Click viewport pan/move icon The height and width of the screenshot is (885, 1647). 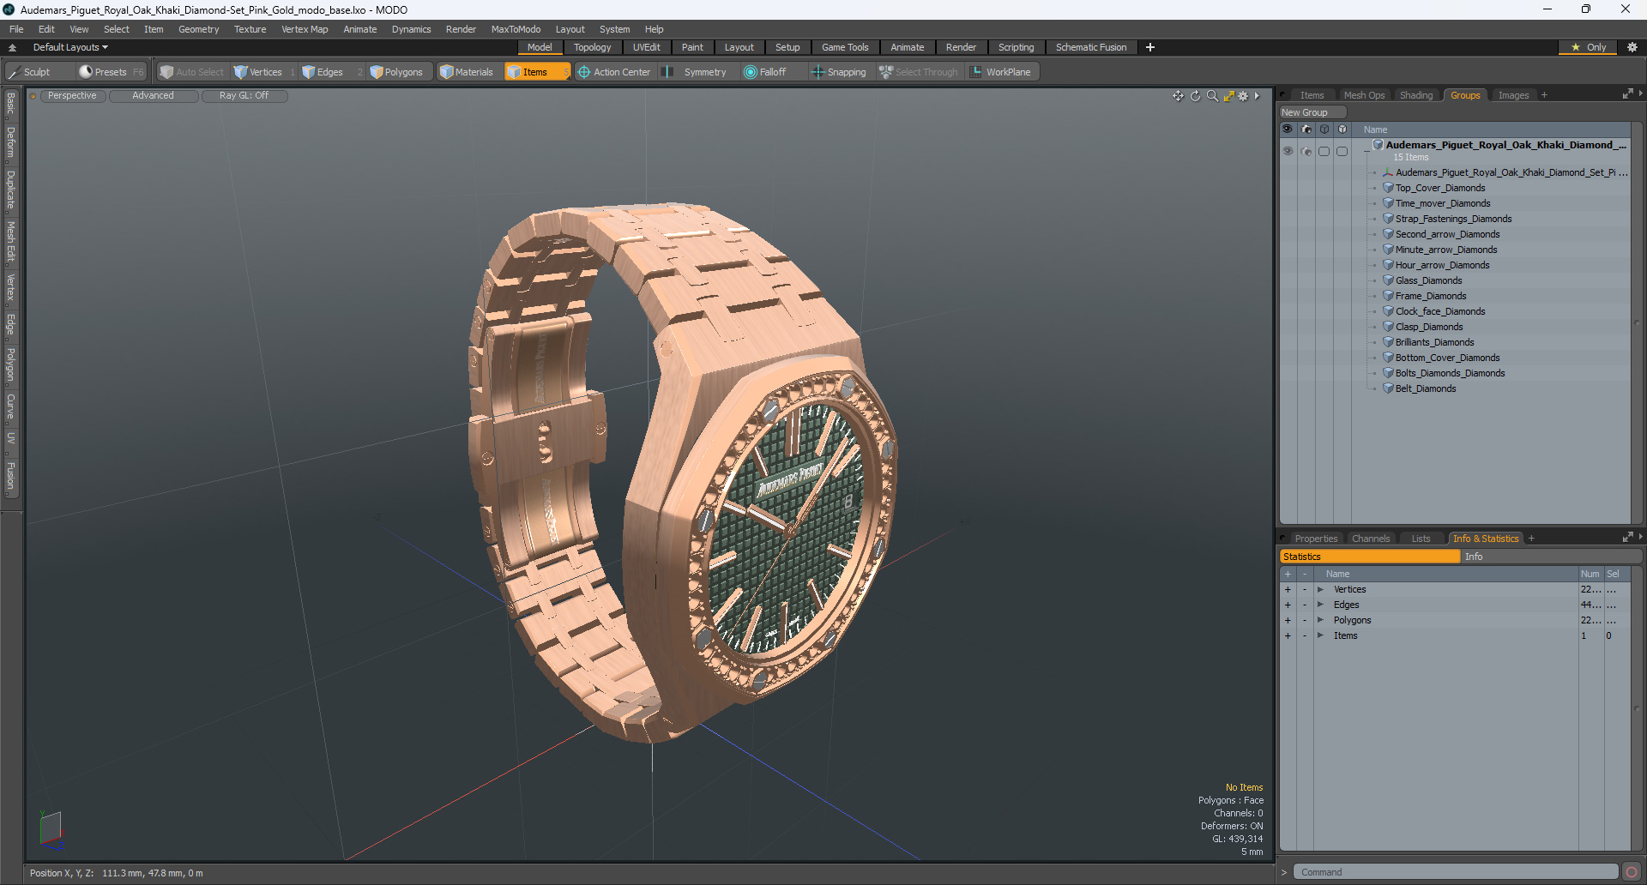(x=1178, y=96)
